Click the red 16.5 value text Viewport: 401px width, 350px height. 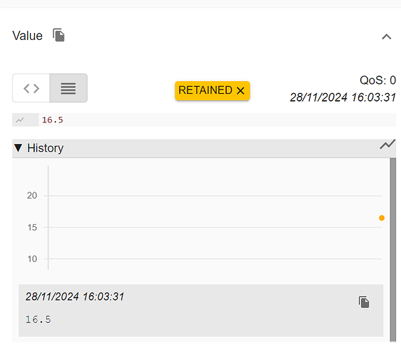[52, 120]
